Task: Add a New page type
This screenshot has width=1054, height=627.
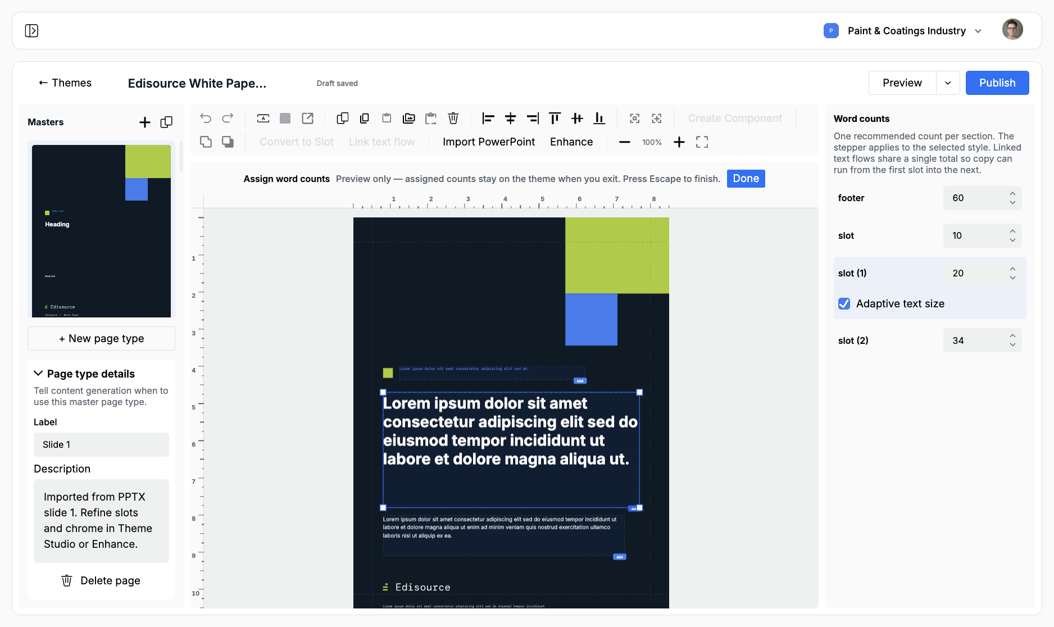Action: coord(101,338)
